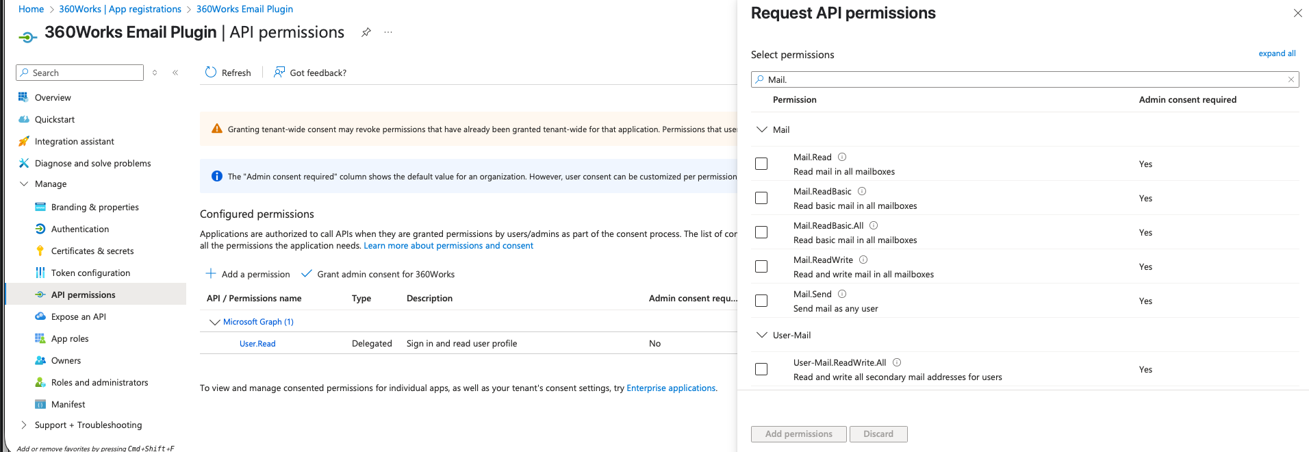Click the info icon beside Mail.ReadWrite
The image size is (1309, 452).
tap(863, 260)
